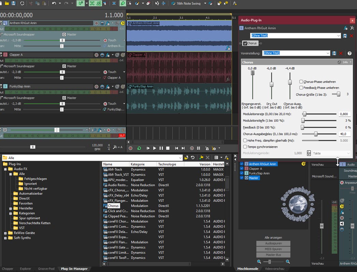357x272 pixels.
Task: Uncheck FunkySlap Amin in mixer channel list
Action: tap(242, 173)
